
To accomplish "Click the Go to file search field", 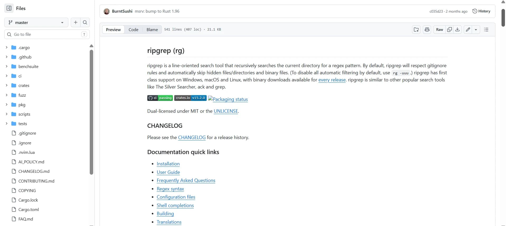I will (x=47, y=34).
